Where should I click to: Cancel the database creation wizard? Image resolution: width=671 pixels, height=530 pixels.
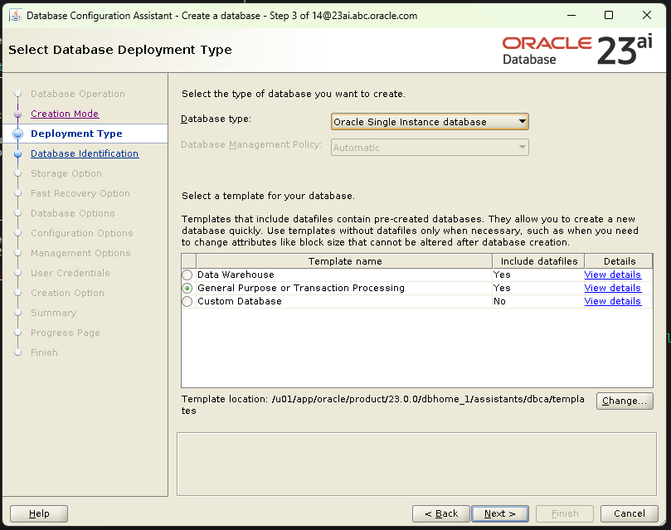pos(629,513)
